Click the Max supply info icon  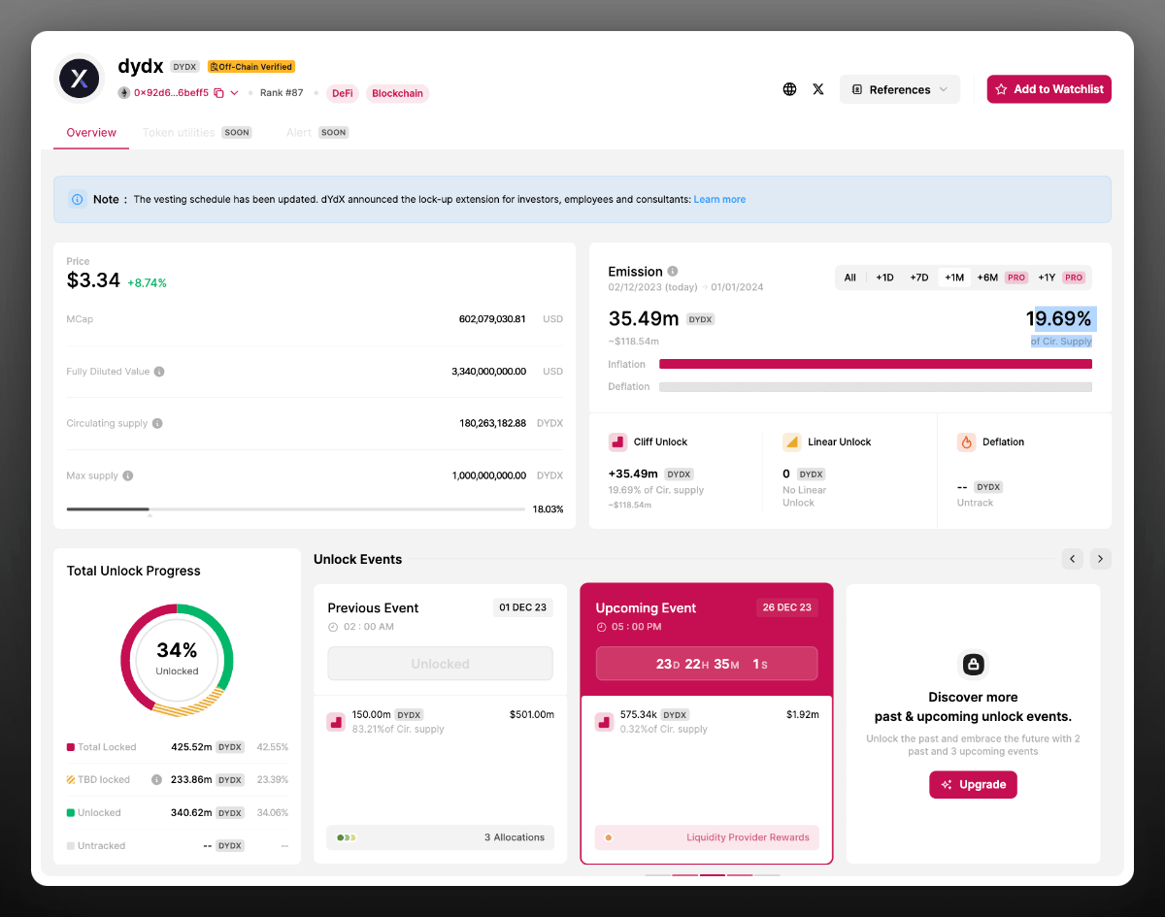click(128, 475)
